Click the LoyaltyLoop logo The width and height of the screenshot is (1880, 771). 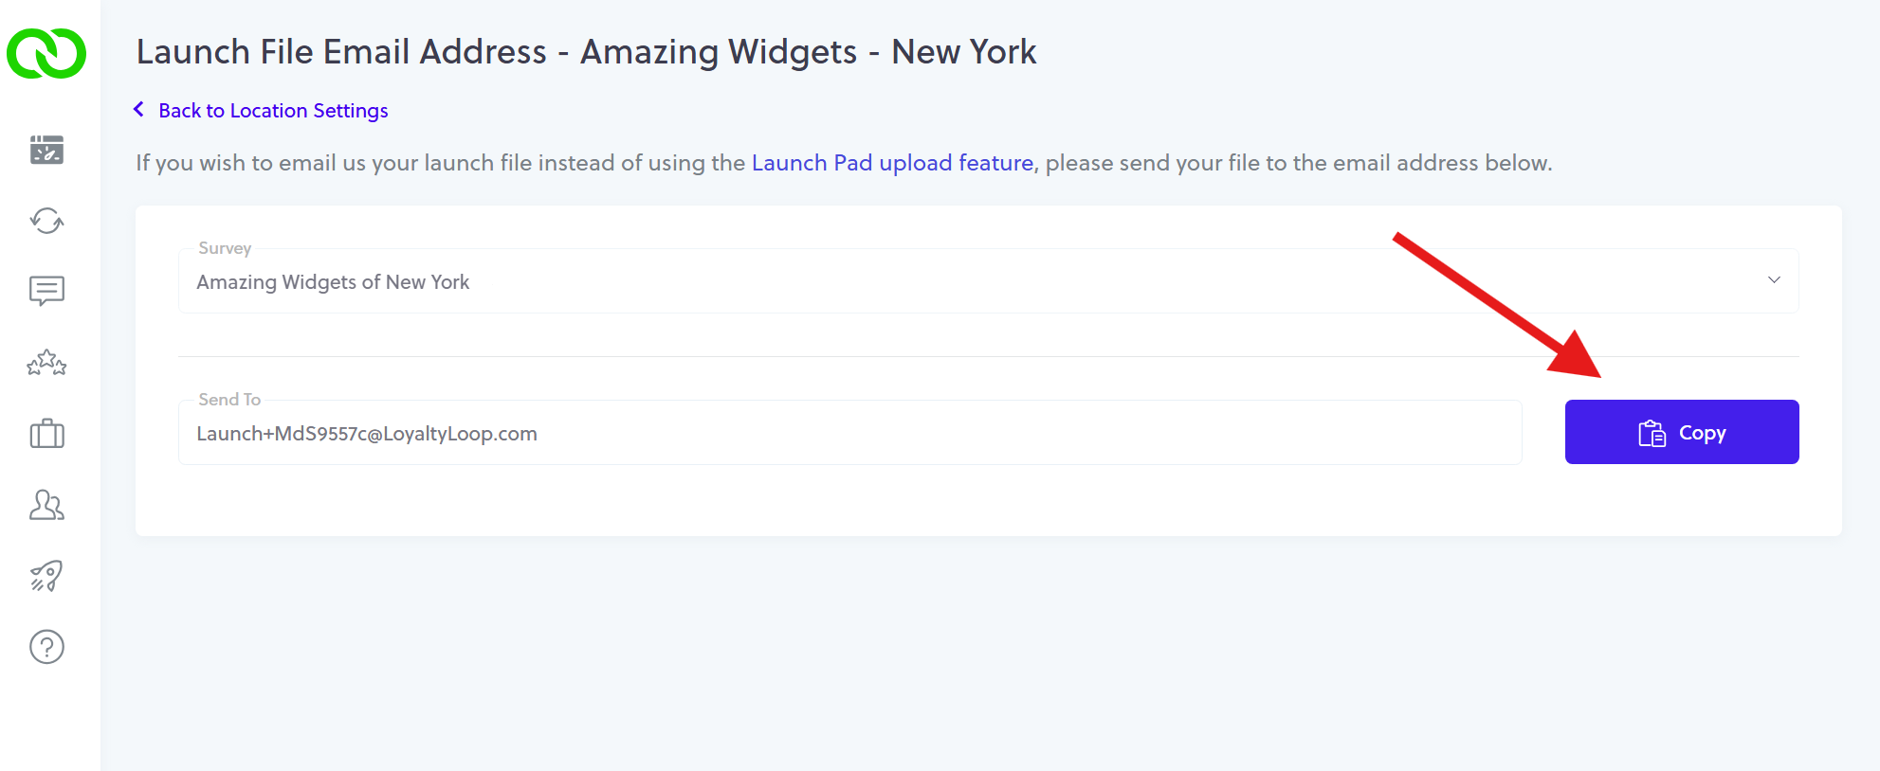46,53
